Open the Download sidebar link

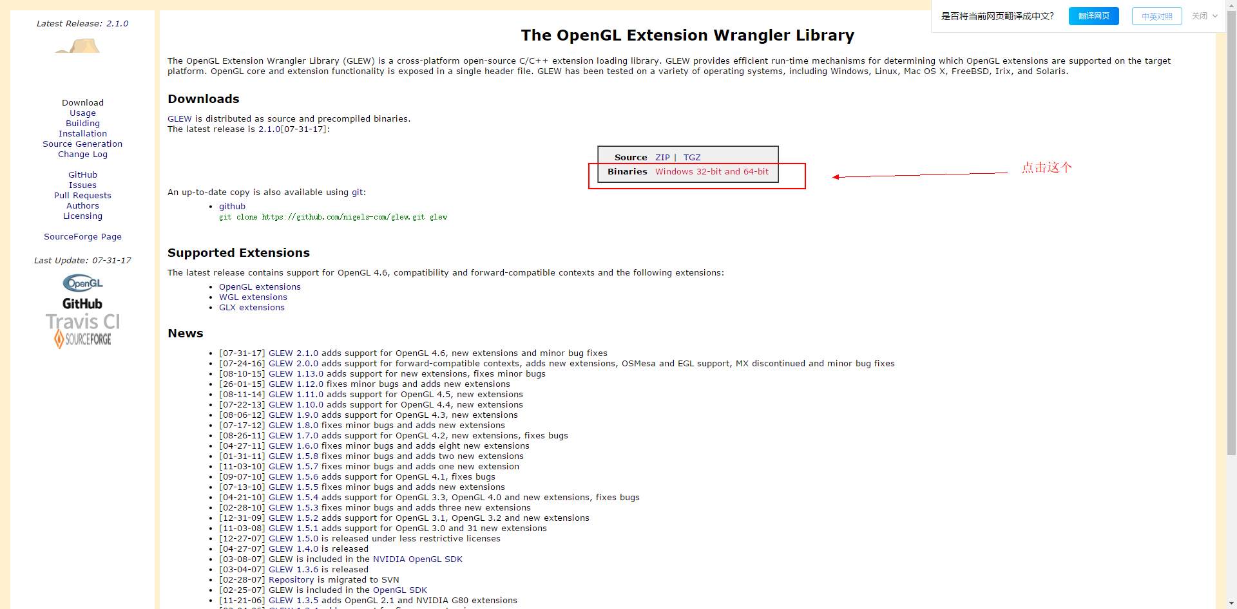coord(82,103)
